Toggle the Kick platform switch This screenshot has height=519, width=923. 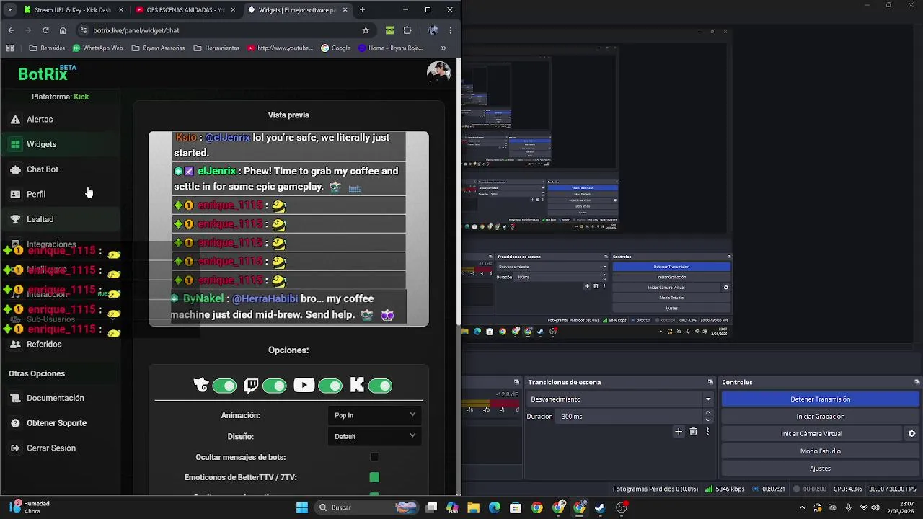(380, 386)
